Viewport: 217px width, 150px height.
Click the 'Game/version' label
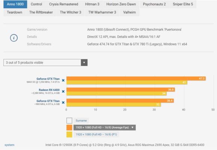coord(37,30)
